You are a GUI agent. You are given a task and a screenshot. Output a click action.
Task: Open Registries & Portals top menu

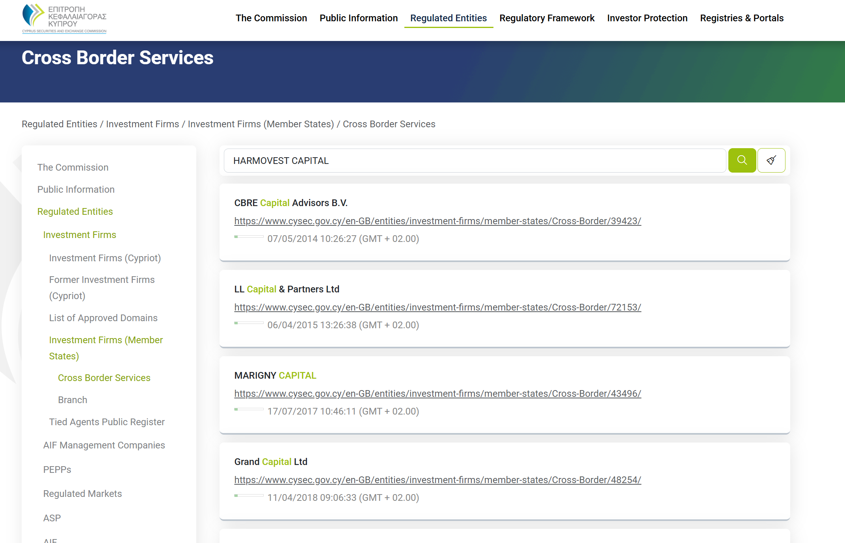[742, 18]
